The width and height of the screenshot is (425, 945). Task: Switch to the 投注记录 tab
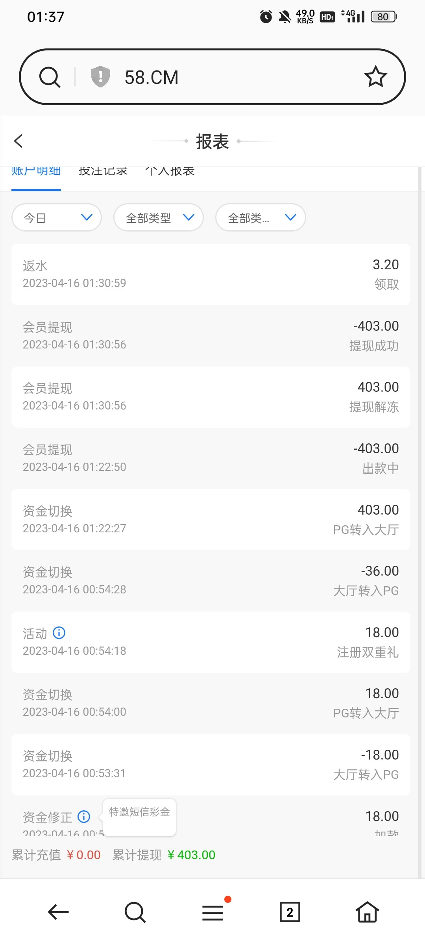point(103,173)
